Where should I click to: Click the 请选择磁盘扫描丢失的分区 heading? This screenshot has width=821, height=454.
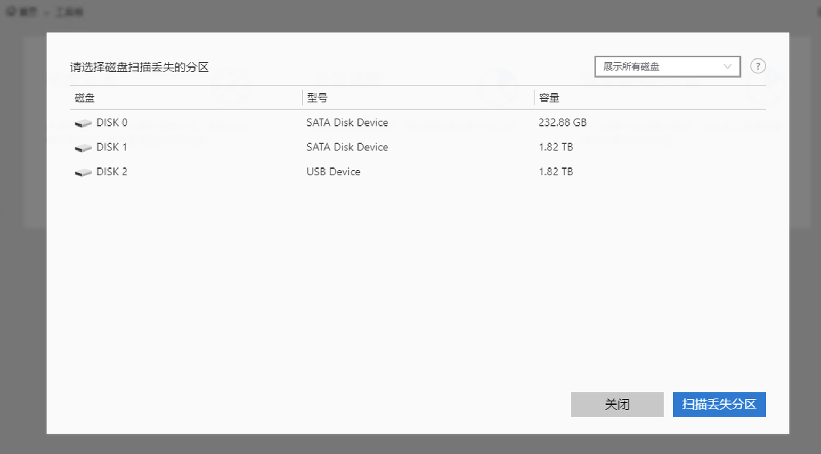click(x=139, y=67)
